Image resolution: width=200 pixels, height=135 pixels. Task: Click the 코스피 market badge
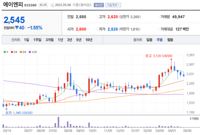(43, 5)
